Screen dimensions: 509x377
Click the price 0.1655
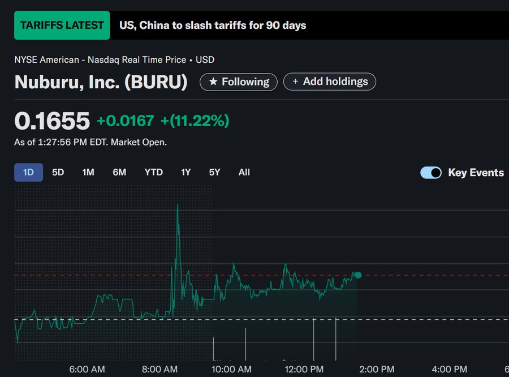tap(52, 121)
